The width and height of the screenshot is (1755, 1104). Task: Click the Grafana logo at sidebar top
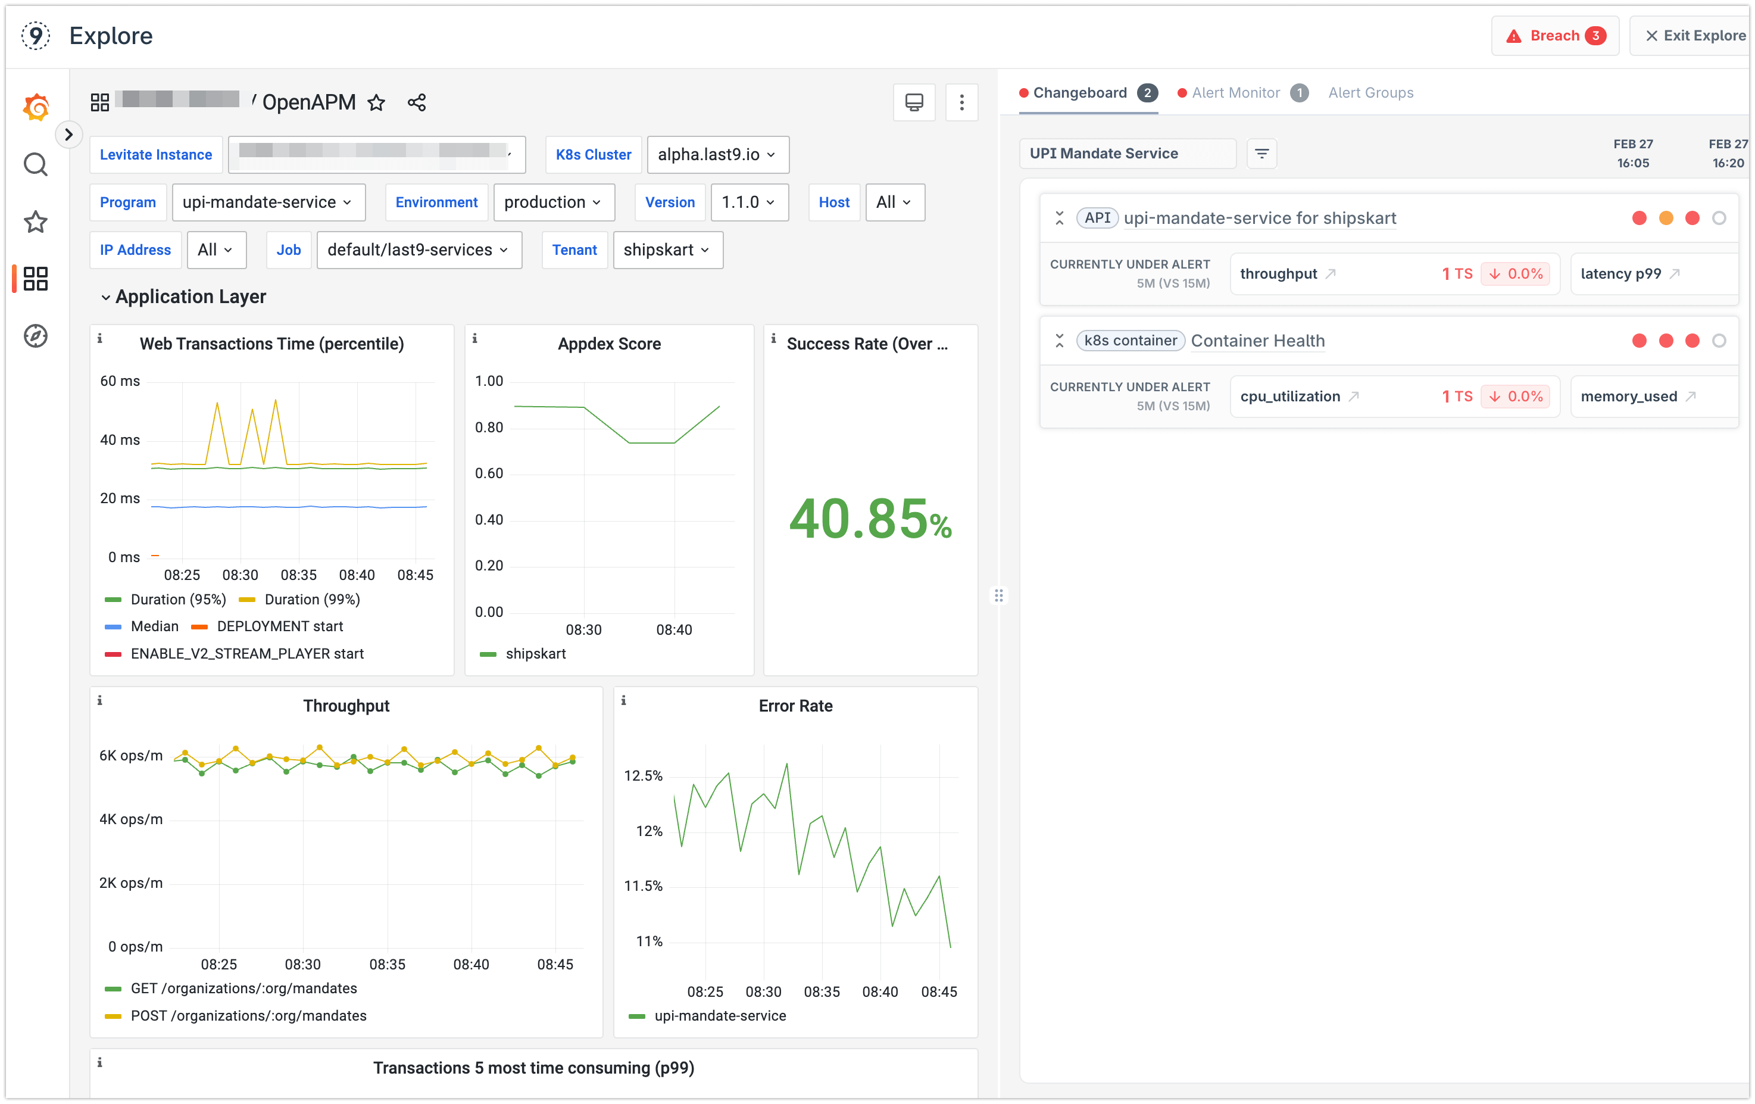point(35,107)
